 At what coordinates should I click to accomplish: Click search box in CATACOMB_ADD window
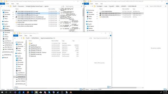[x=158, y=6]
